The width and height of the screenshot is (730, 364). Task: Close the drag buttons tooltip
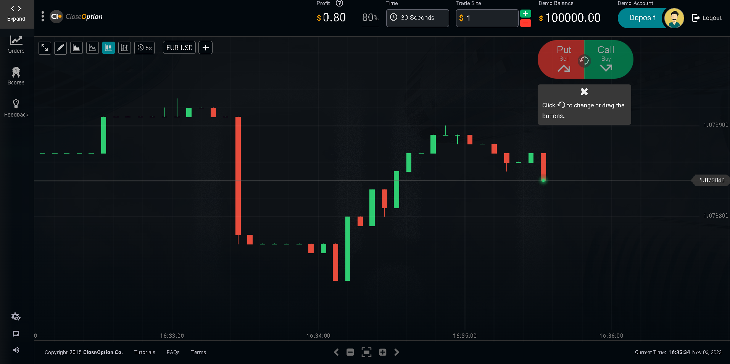[x=584, y=92]
